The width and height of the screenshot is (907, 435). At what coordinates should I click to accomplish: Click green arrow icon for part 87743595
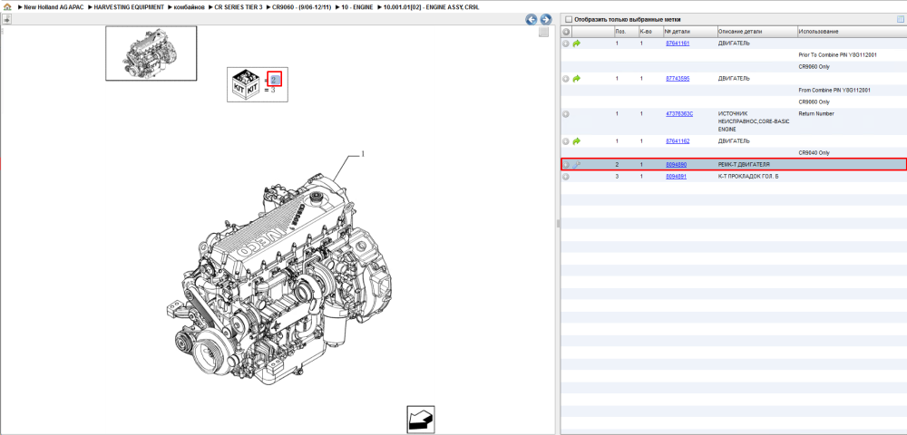576,79
